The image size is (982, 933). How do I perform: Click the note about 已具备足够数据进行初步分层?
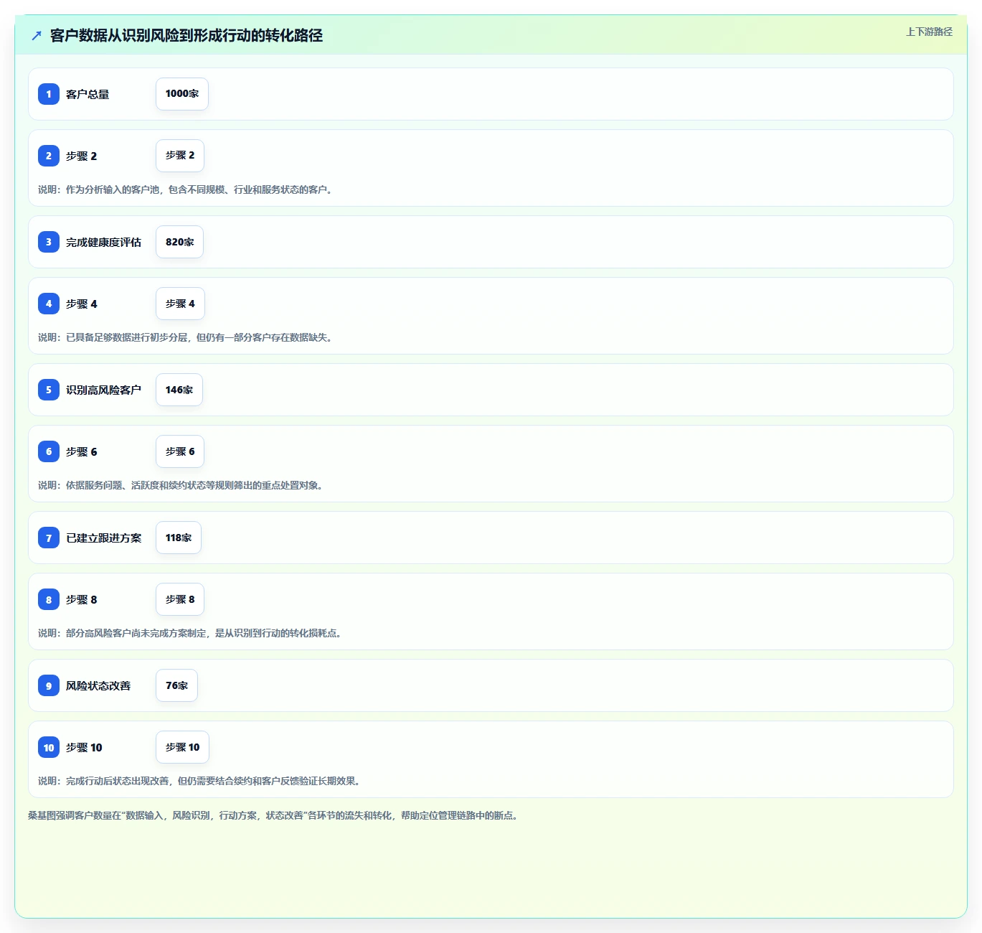pos(187,337)
